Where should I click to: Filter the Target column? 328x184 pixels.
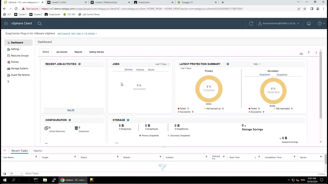click(75, 157)
